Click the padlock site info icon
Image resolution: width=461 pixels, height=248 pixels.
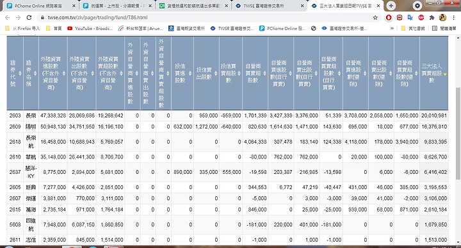point(42,18)
